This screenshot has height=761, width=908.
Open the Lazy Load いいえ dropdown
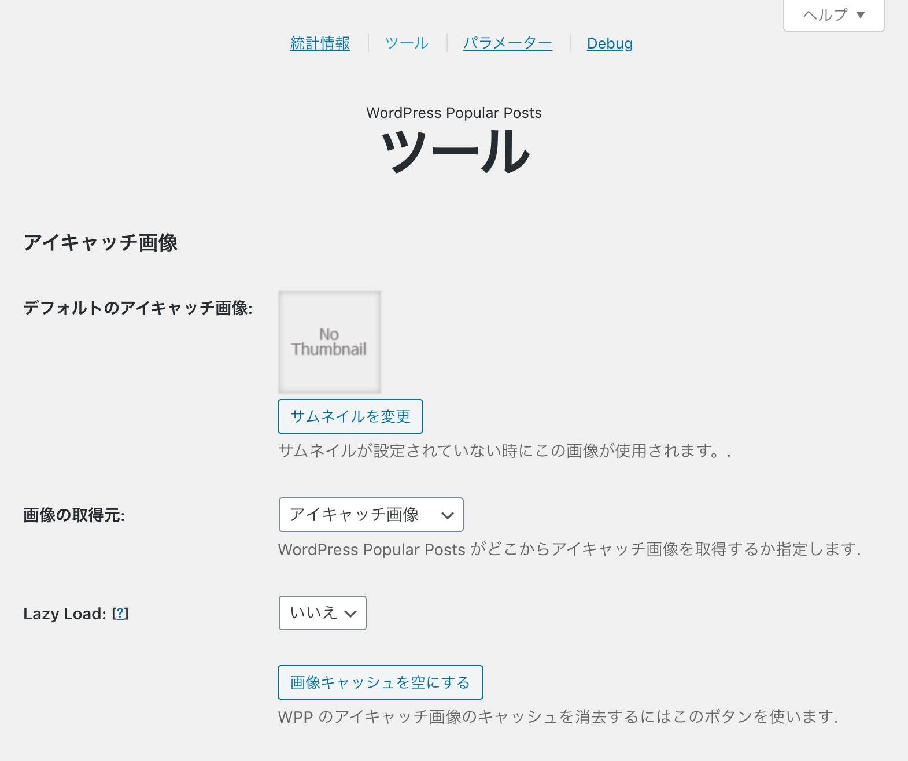click(323, 613)
